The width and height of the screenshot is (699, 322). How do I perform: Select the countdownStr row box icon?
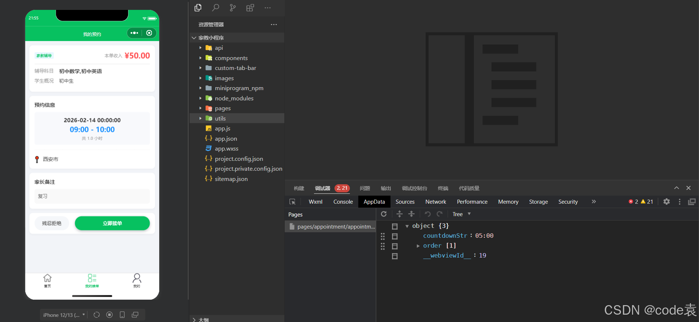(x=395, y=236)
